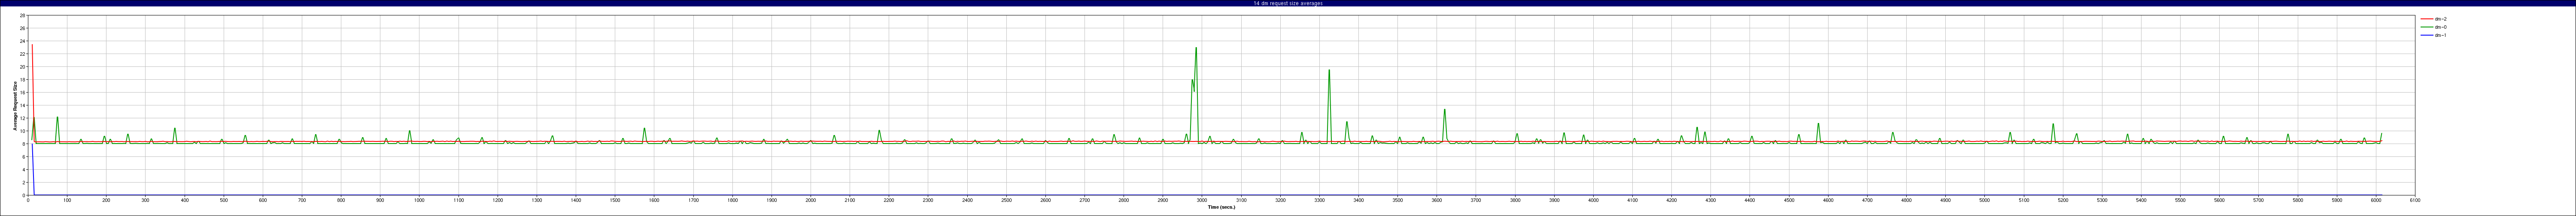Click the 'Time (secs.)' axis label

point(1221,207)
